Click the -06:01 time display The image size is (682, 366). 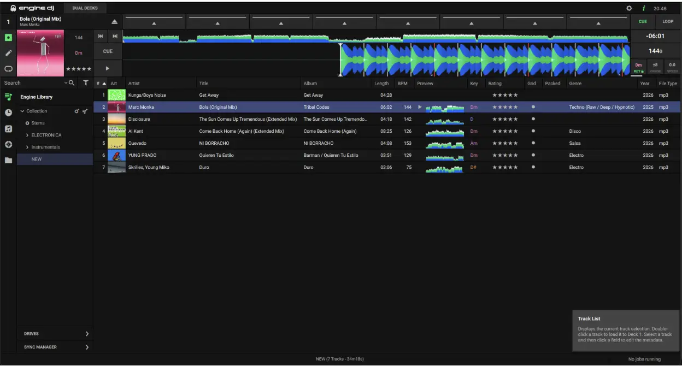(655, 36)
